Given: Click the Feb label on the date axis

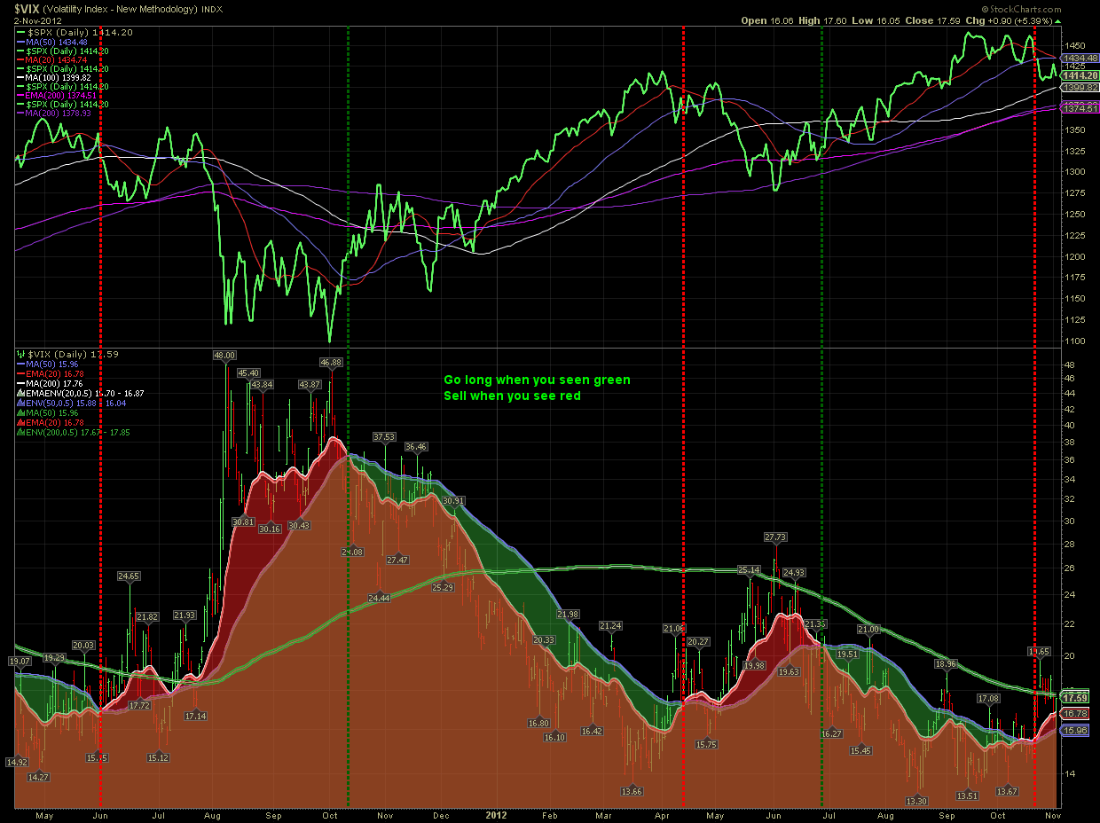Looking at the screenshot, I should (x=549, y=813).
